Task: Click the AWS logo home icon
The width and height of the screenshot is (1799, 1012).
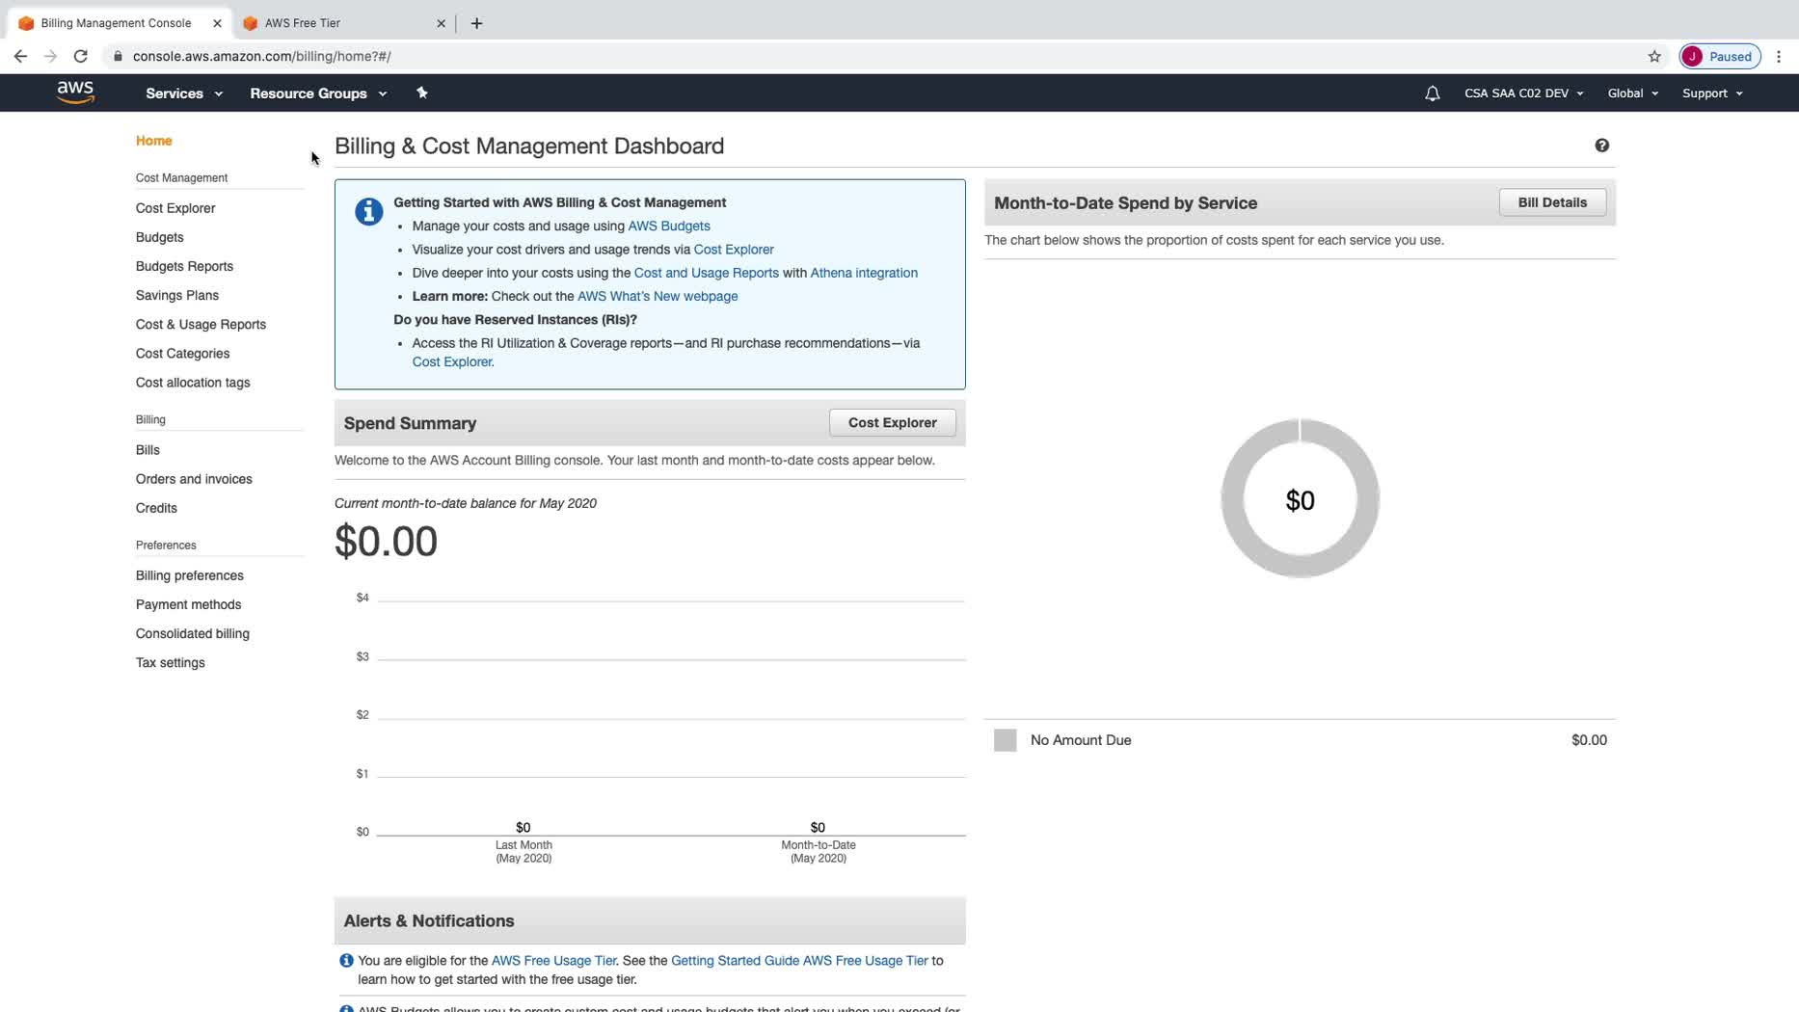Action: (x=75, y=93)
